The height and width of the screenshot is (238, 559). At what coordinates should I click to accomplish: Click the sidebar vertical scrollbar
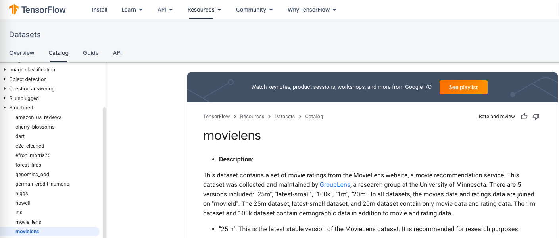[x=104, y=173]
